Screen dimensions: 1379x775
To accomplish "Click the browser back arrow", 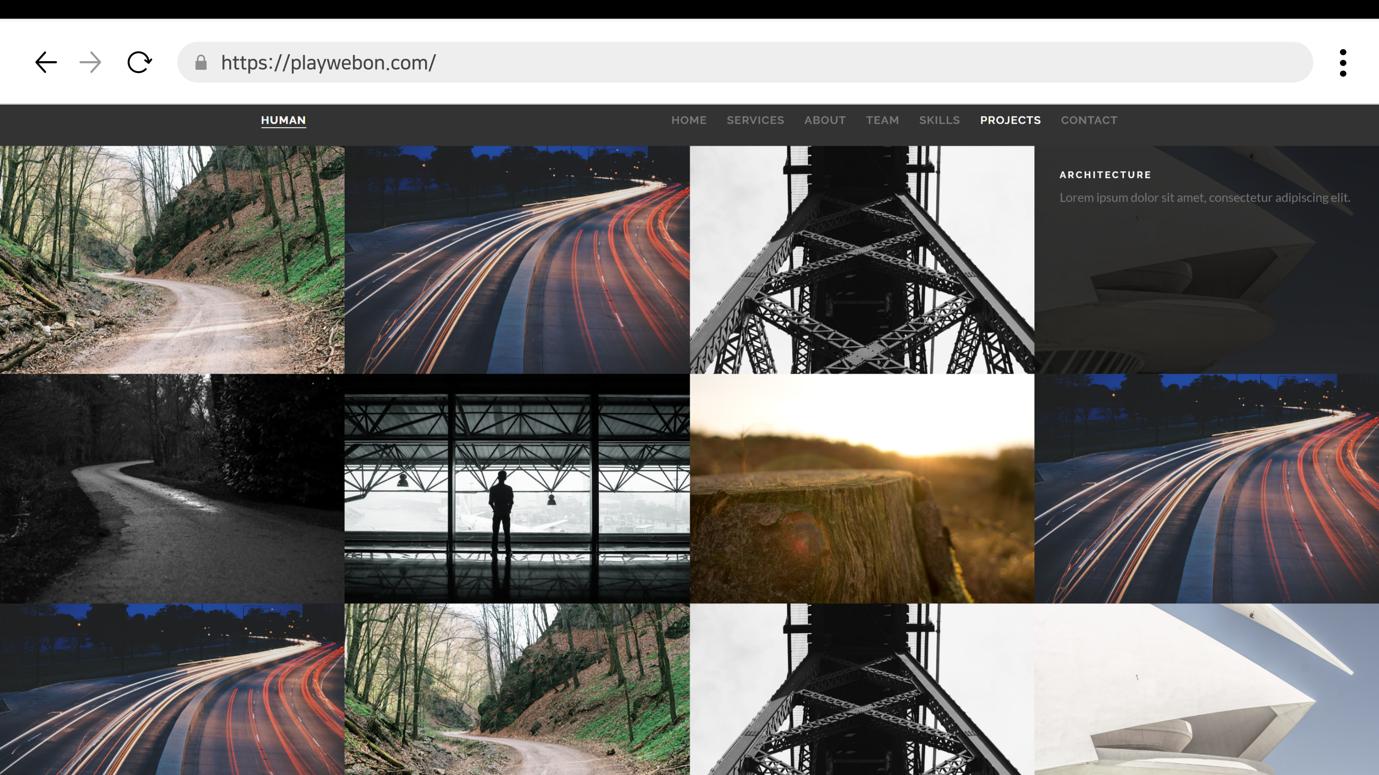I will click(x=46, y=62).
